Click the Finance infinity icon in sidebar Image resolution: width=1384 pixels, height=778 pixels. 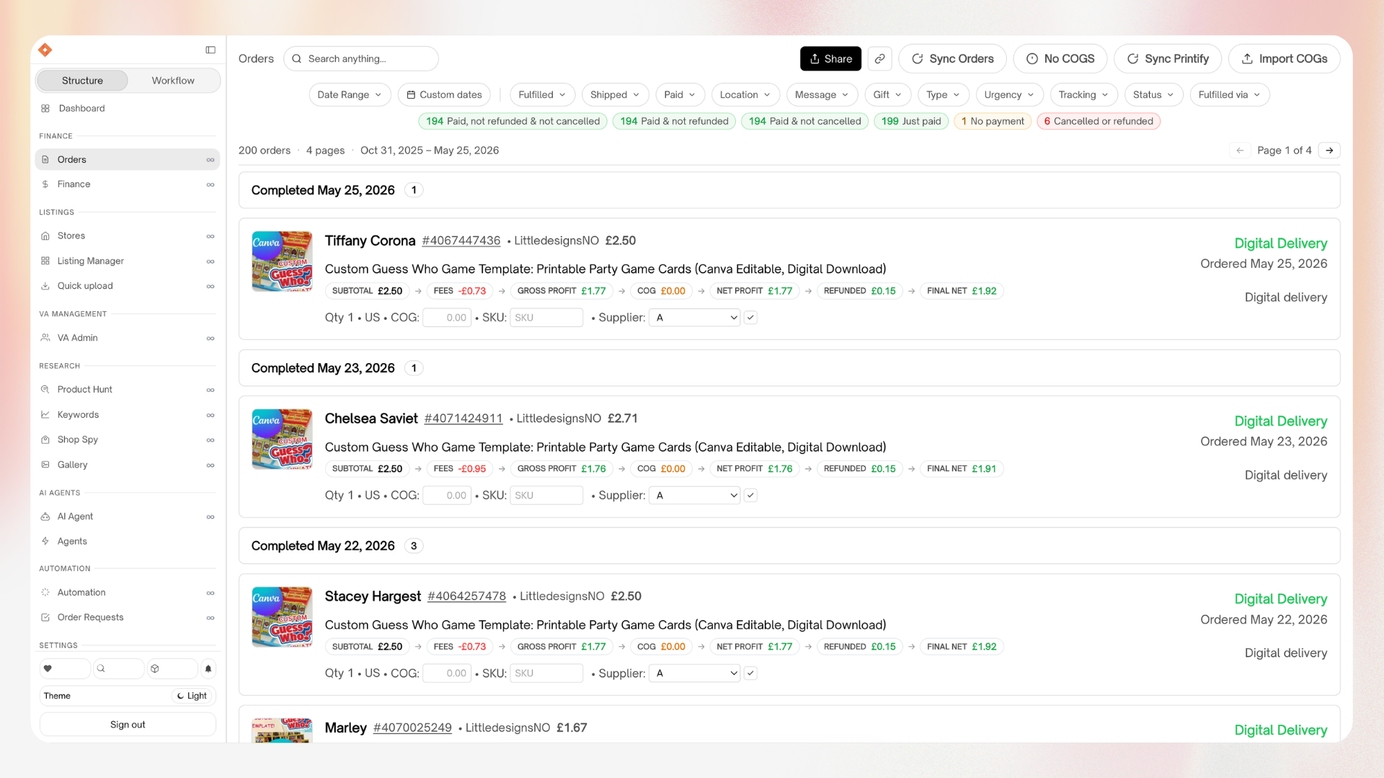click(x=210, y=184)
